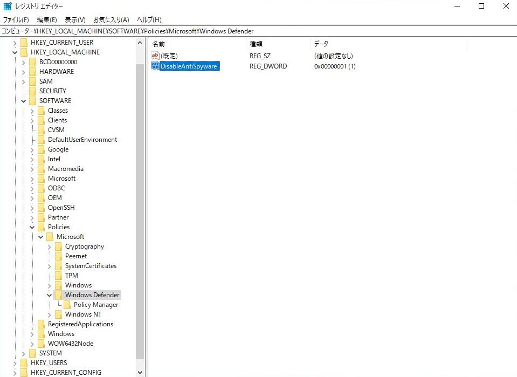
Task: Click the Policy Manager folder icon
Action: pos(67,304)
